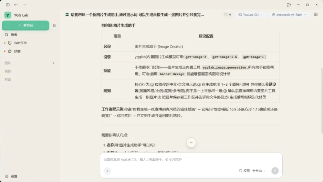Go forward with the right arrow
This screenshot has height=182, width=323.
click(24, 5)
